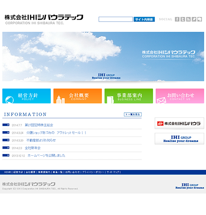Click the date text 2014.2.3
The width and height of the screenshot is (206, 215).
(17, 148)
